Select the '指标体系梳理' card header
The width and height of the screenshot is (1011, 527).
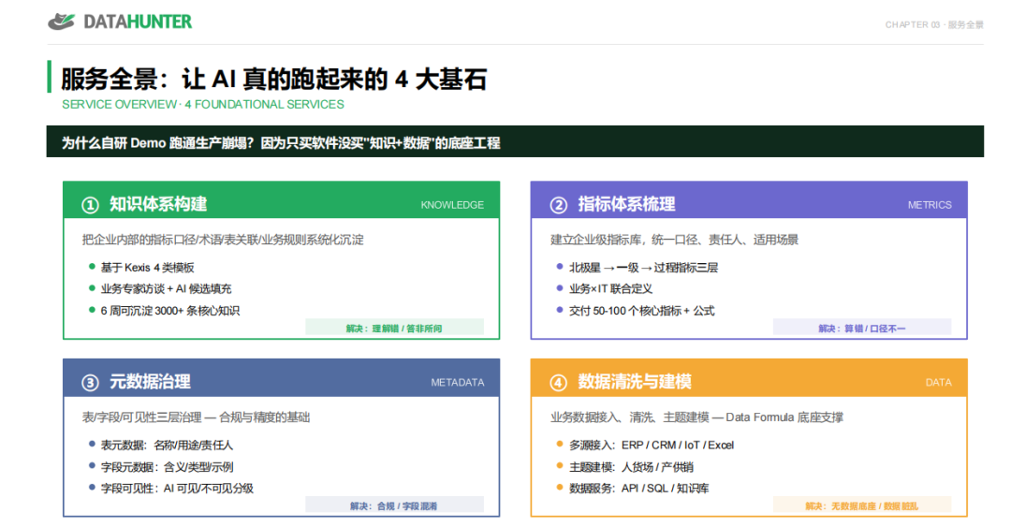pyautogui.click(x=749, y=200)
